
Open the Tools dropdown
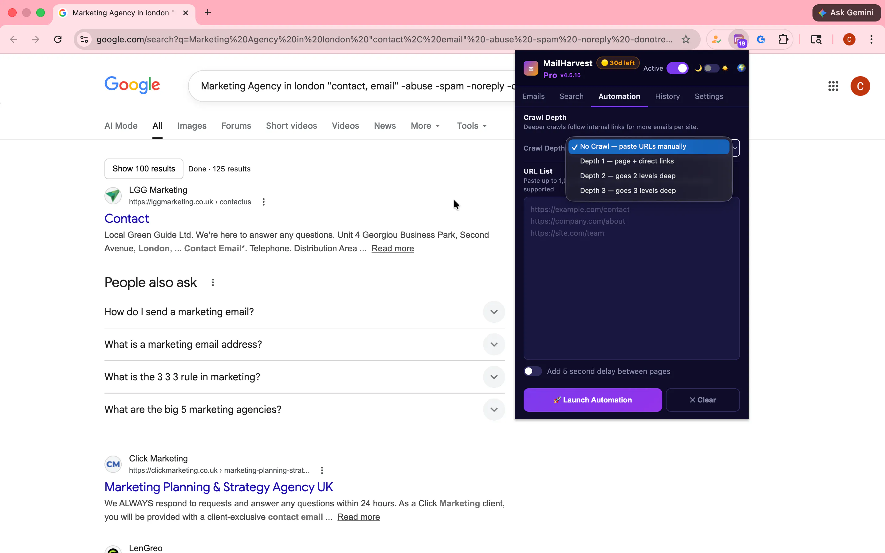point(472,126)
